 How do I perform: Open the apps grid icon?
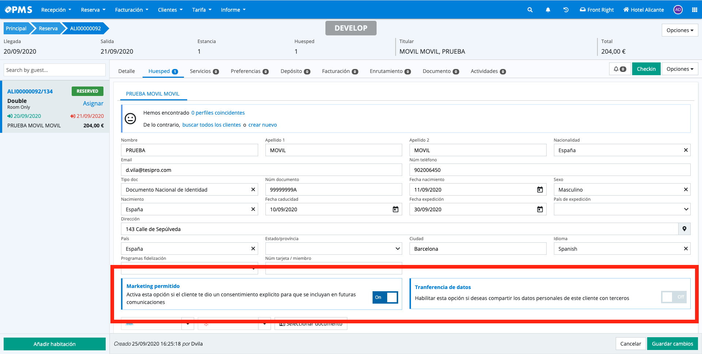coord(694,10)
